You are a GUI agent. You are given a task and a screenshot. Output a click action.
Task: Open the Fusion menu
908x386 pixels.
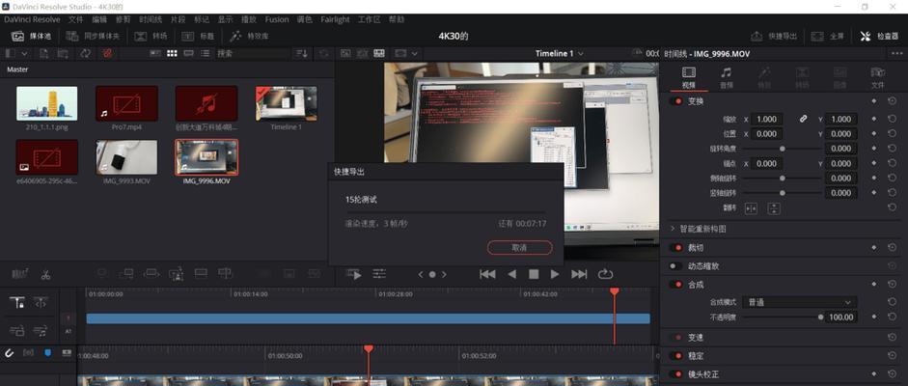point(276,19)
